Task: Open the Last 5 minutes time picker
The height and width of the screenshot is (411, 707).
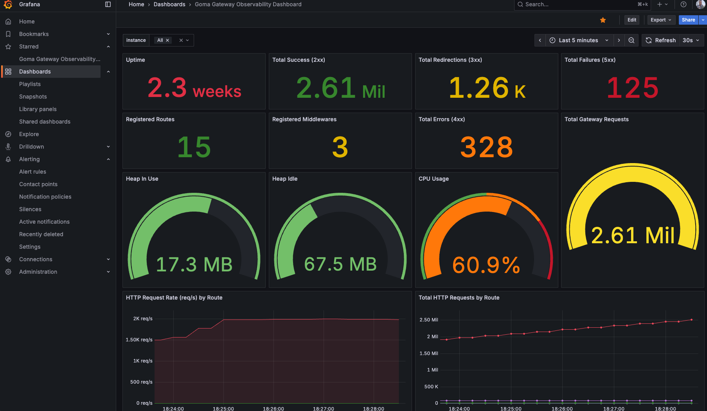Action: click(579, 40)
